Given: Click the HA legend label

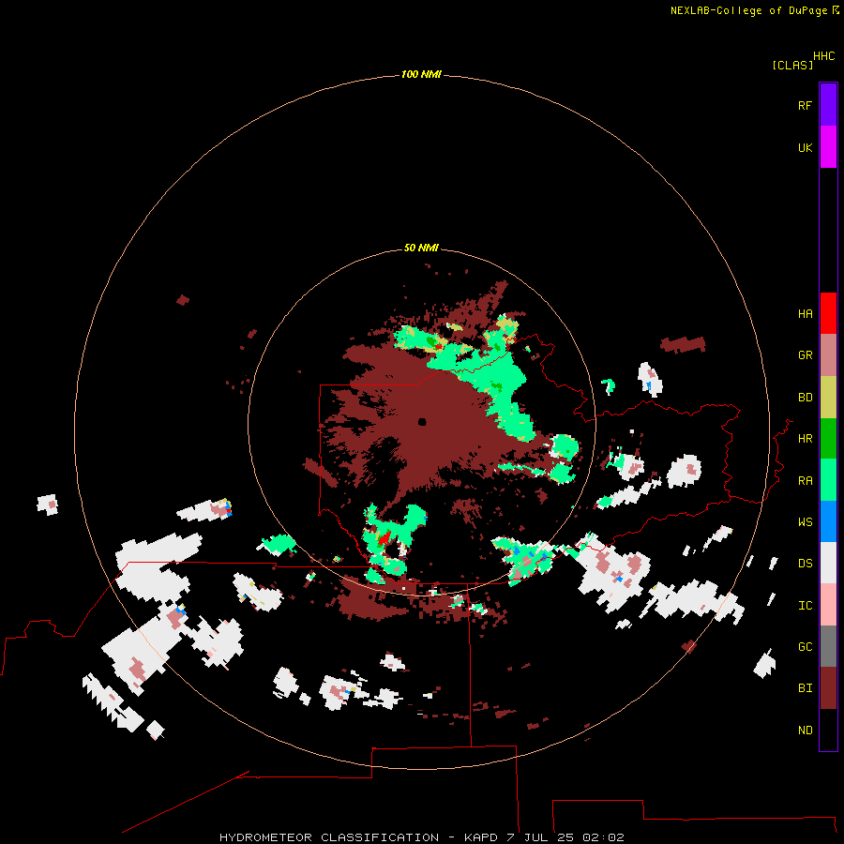Looking at the screenshot, I should [x=805, y=314].
